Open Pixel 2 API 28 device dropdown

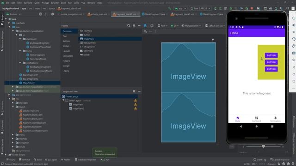[200, 8]
